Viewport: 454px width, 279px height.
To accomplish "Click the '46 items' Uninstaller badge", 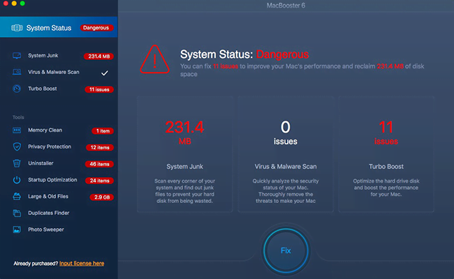I will click(99, 164).
